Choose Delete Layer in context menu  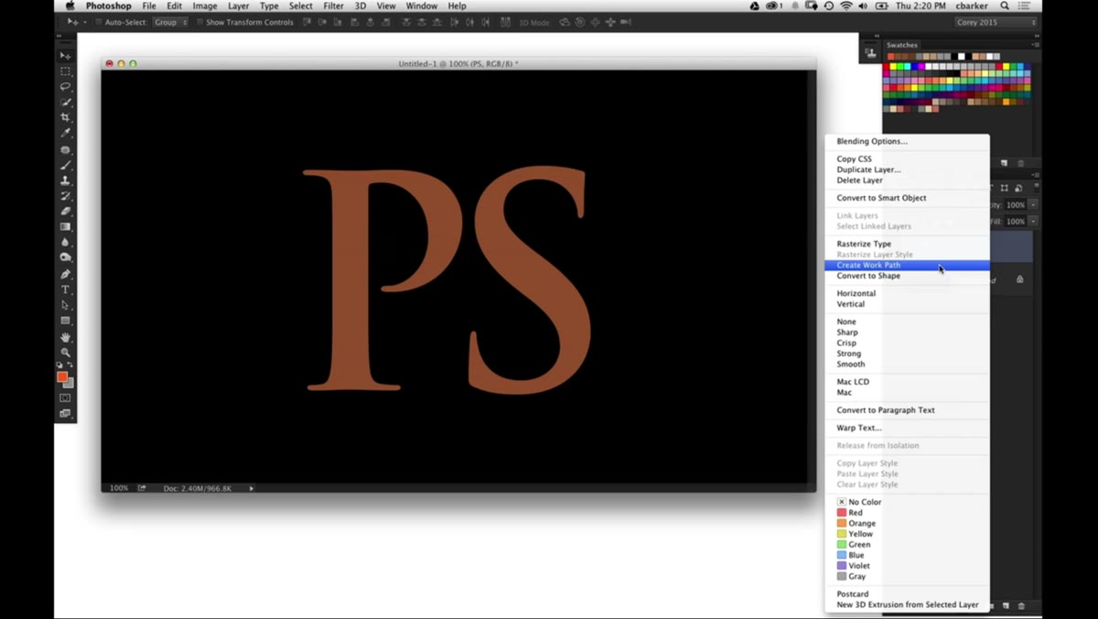pos(907,180)
